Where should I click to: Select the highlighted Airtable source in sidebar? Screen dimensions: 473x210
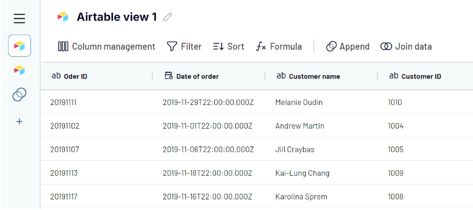point(19,46)
